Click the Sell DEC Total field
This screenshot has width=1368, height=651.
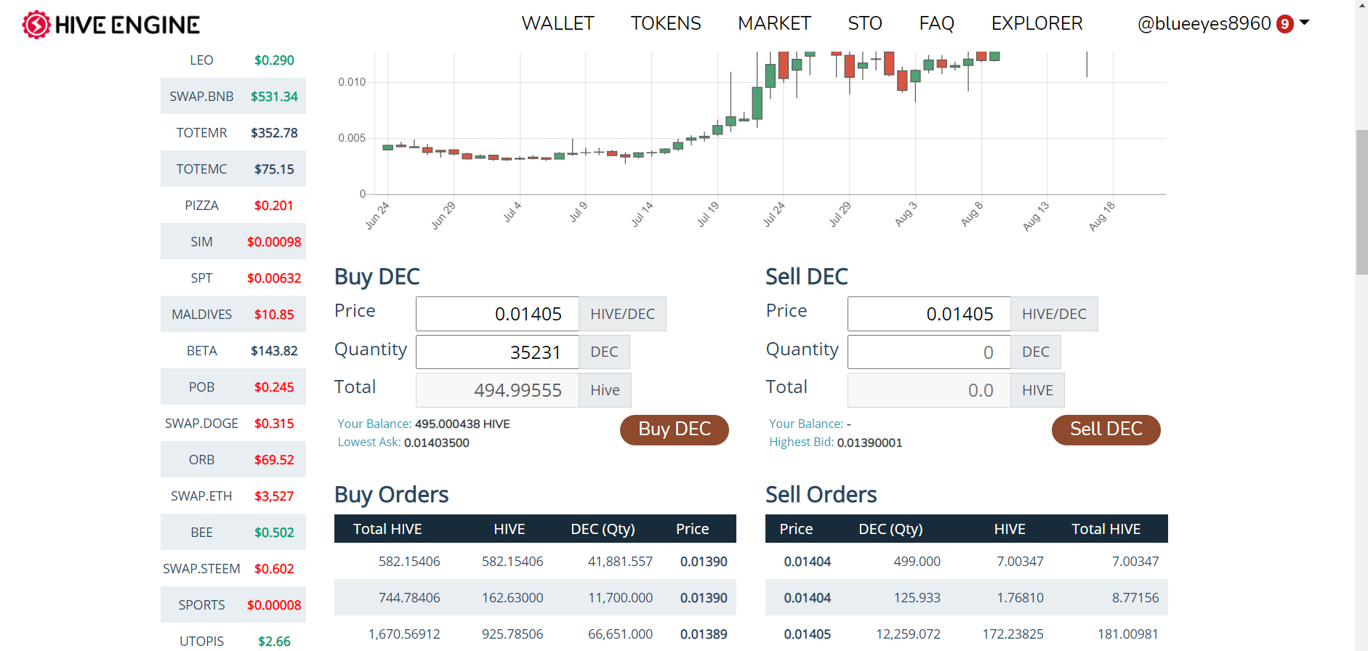click(x=929, y=390)
